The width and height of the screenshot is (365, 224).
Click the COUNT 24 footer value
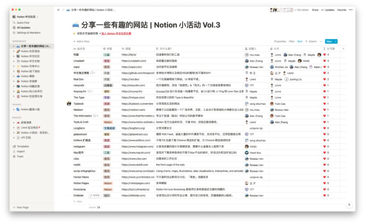[94, 207]
